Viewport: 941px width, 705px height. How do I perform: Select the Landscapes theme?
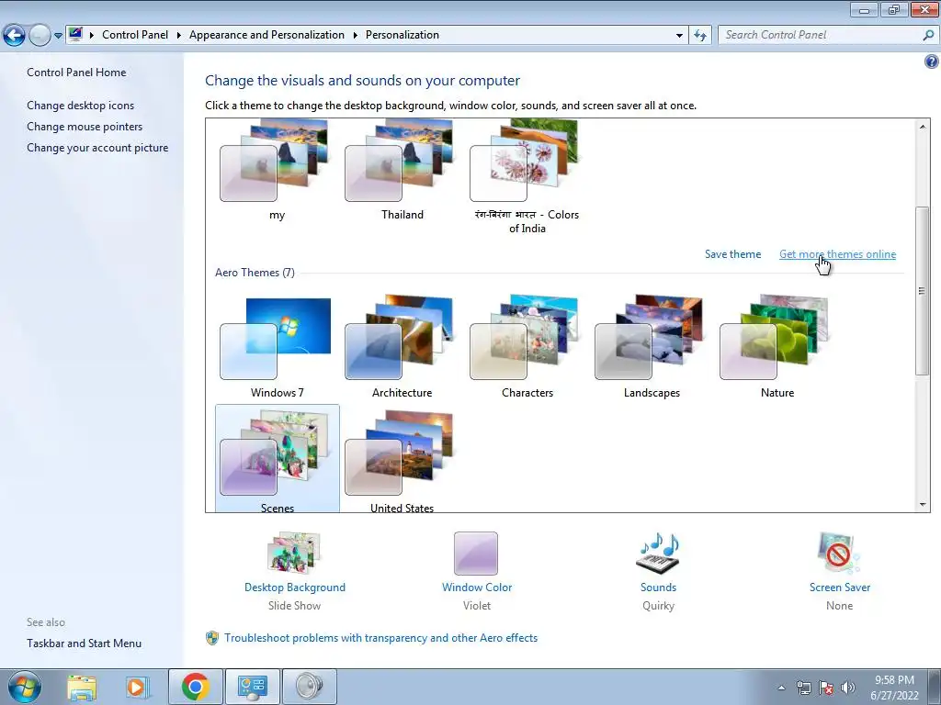(x=652, y=346)
